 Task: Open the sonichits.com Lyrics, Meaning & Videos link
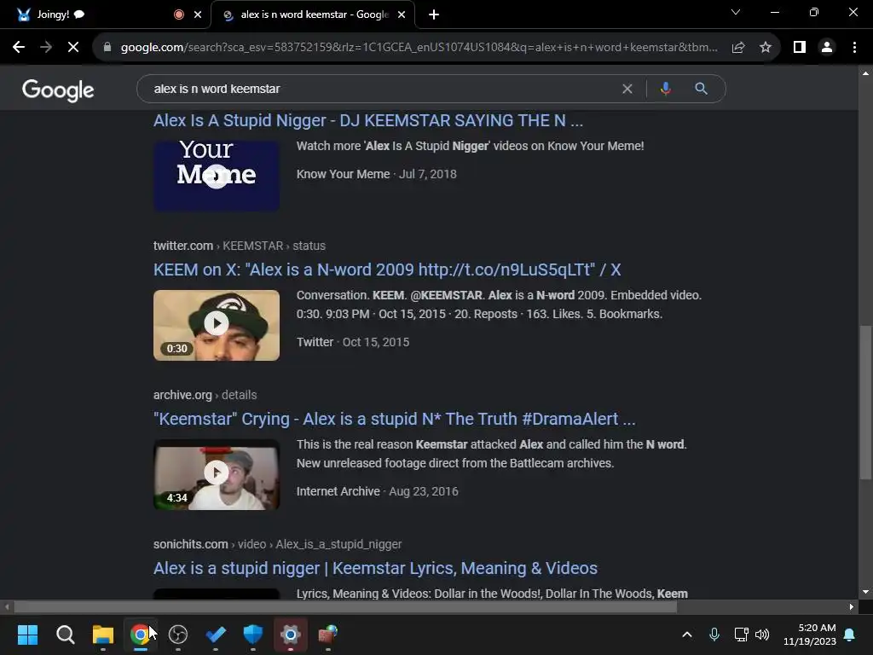click(375, 568)
